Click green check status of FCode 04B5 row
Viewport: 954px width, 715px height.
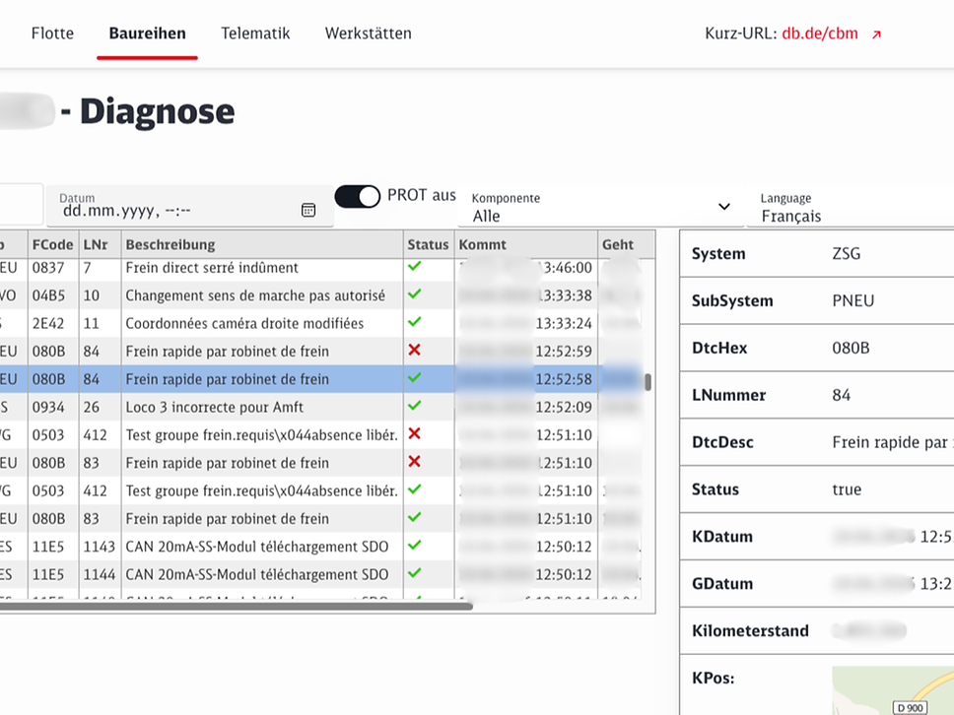(414, 294)
